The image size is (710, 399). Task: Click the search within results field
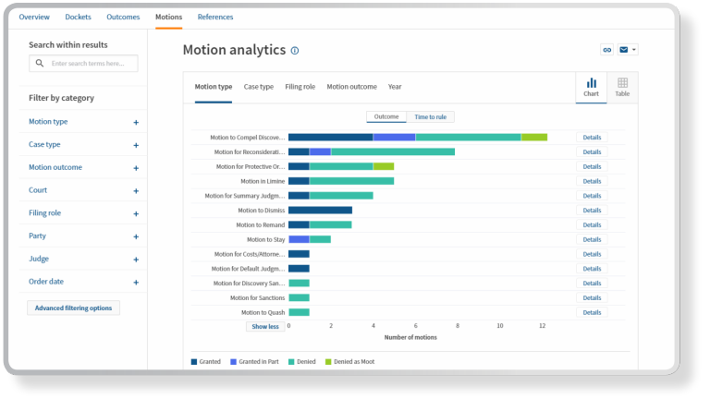91,64
